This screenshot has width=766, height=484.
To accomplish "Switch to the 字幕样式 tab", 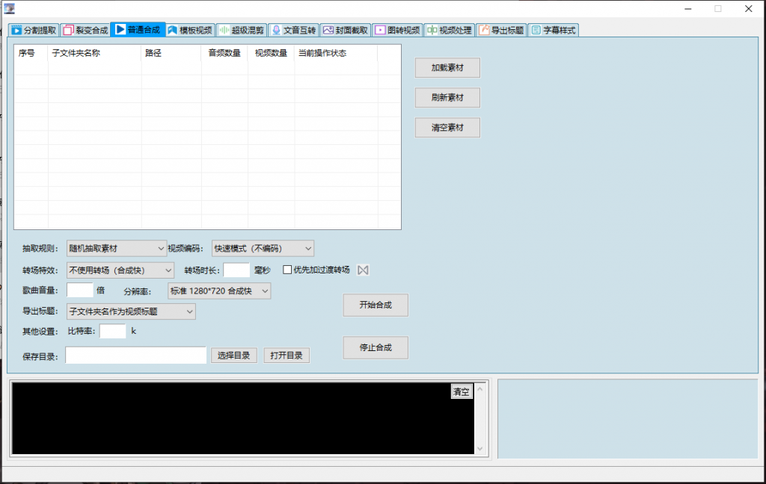I will click(554, 31).
